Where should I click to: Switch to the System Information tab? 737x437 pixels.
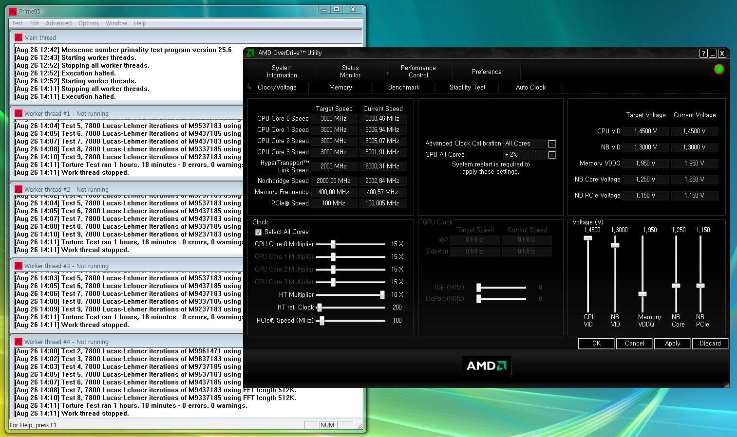pos(282,72)
